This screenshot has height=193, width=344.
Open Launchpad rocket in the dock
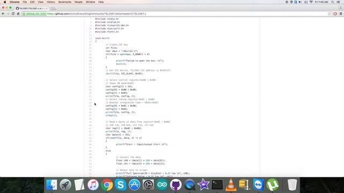66,184
